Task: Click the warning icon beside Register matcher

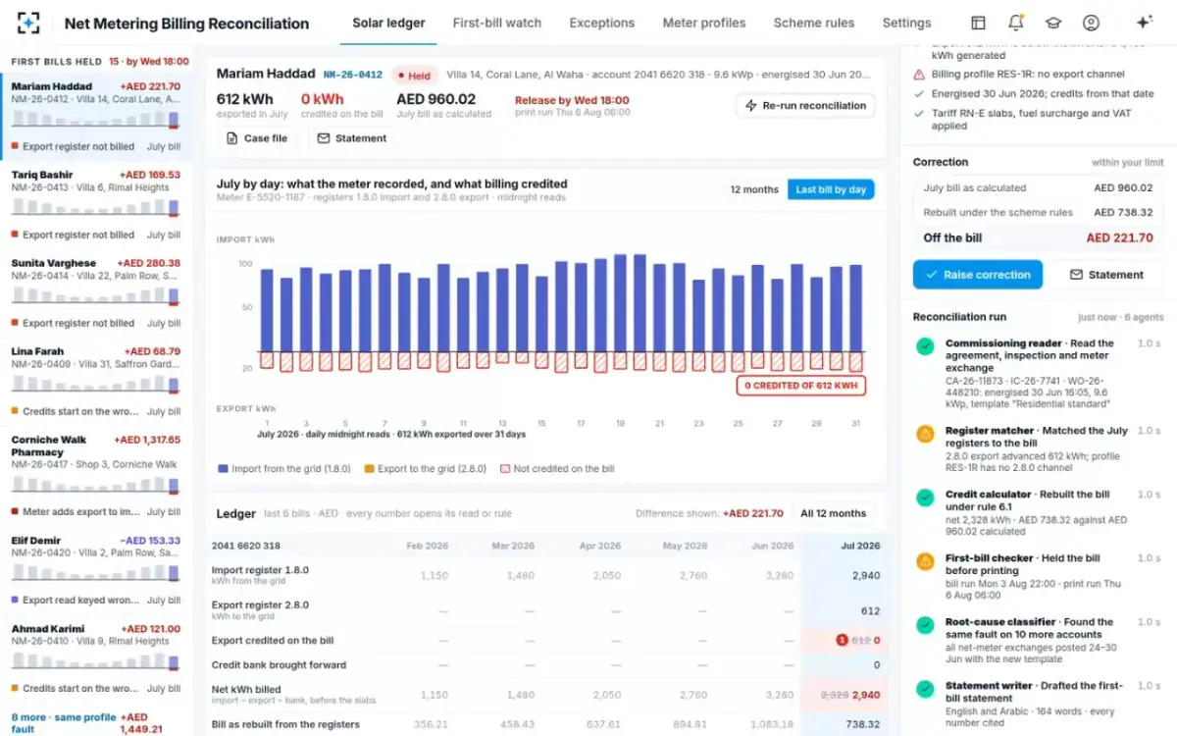Action: pos(924,433)
